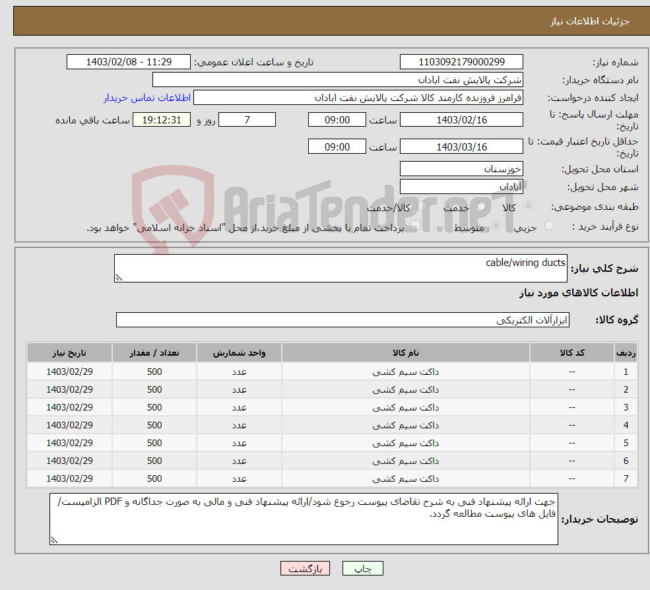
Task: Click the چاپ print button
Action: point(363,568)
